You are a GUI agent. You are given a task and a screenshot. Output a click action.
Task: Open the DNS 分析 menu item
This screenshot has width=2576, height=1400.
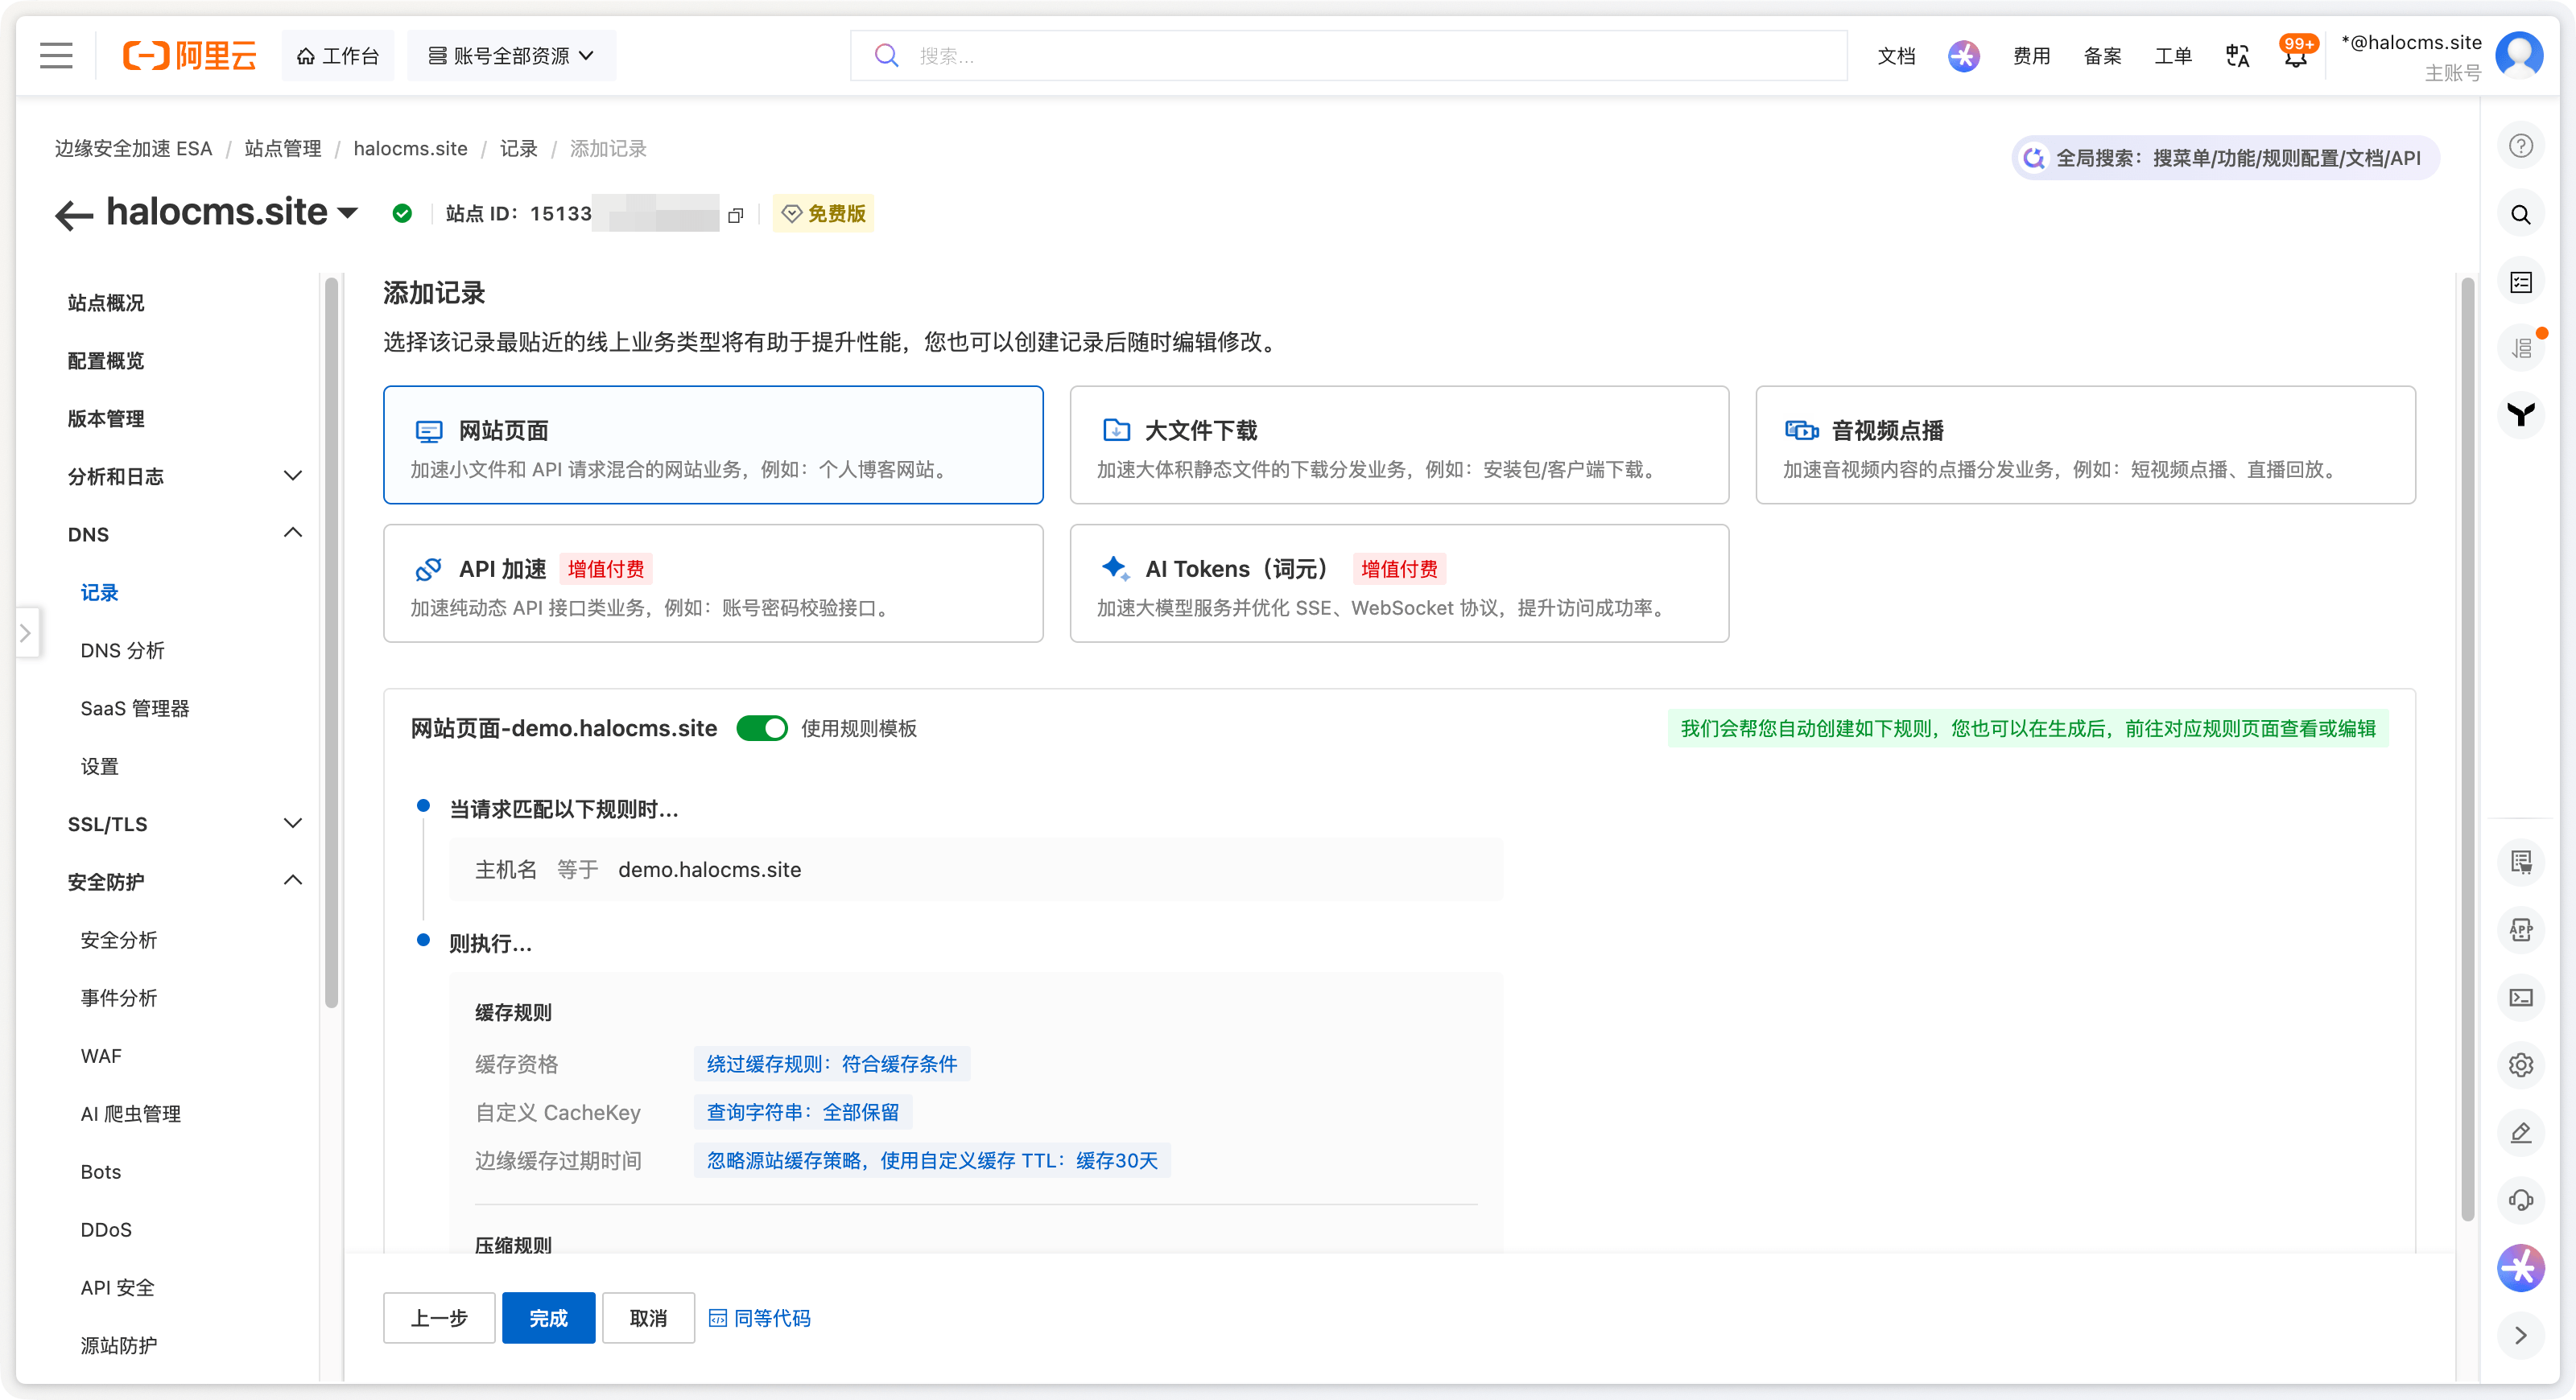point(123,651)
